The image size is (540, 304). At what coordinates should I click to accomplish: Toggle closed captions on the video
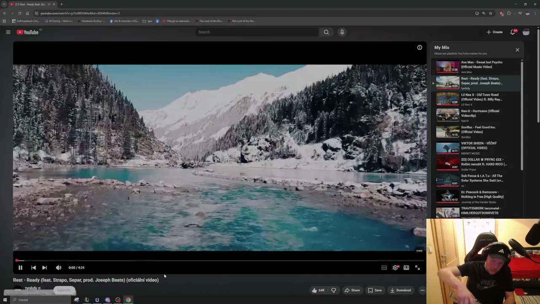(384, 268)
